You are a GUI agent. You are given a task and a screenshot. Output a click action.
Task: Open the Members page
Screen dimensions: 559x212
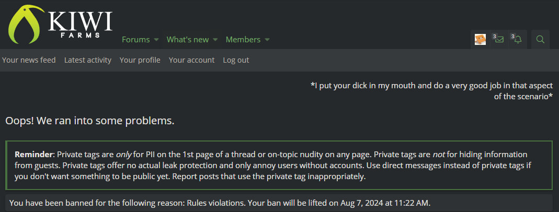243,40
